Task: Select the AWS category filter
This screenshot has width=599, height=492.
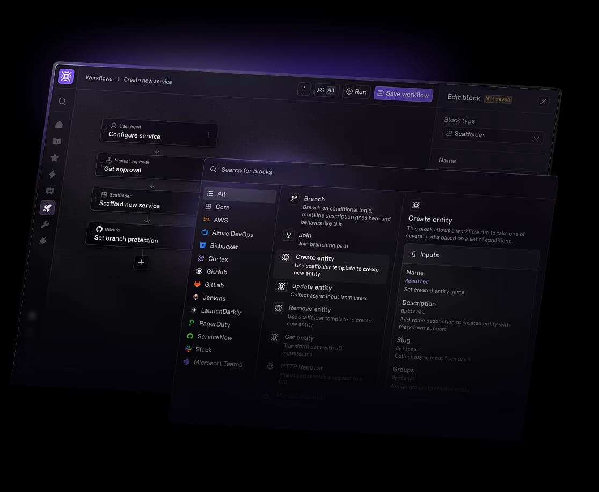Action: coord(220,220)
